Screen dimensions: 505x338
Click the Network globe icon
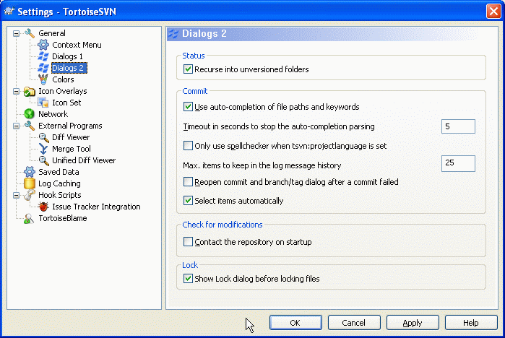click(30, 114)
